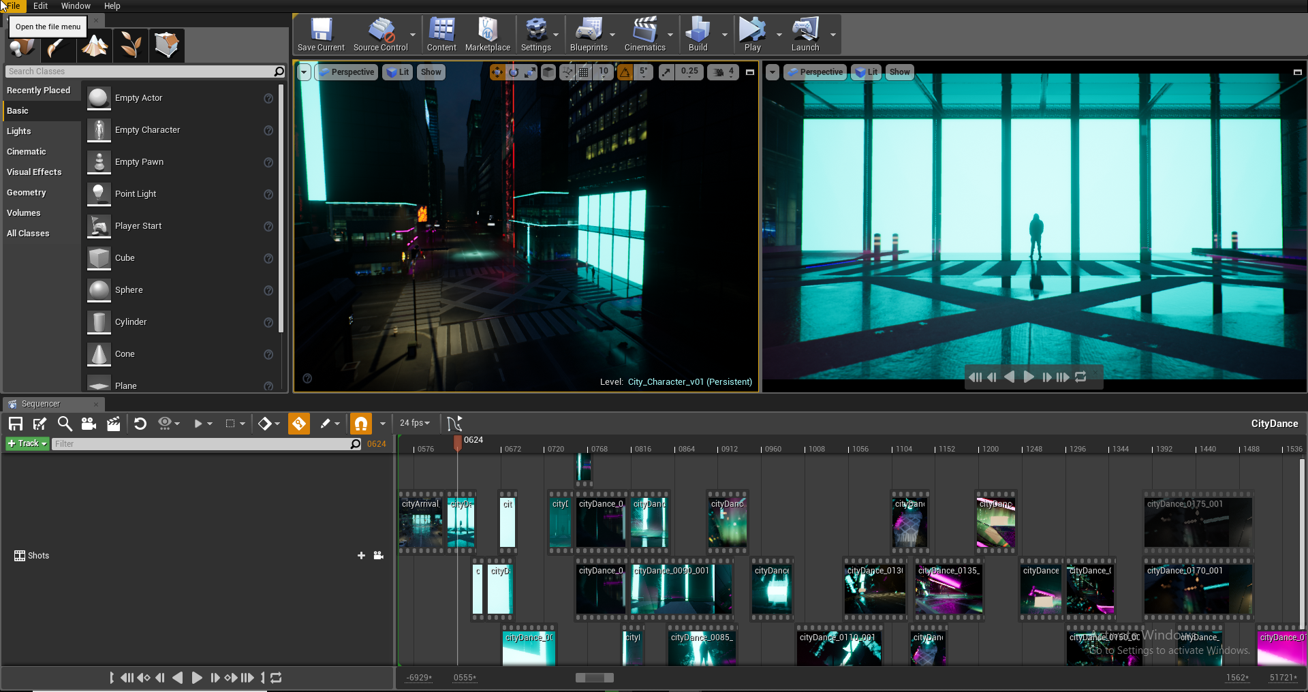Select the Paint mode brush icon
Image resolution: width=1308 pixels, height=692 pixels.
point(57,46)
